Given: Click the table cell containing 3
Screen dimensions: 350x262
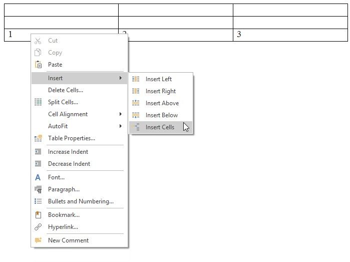Looking at the screenshot, I should 289,35.
